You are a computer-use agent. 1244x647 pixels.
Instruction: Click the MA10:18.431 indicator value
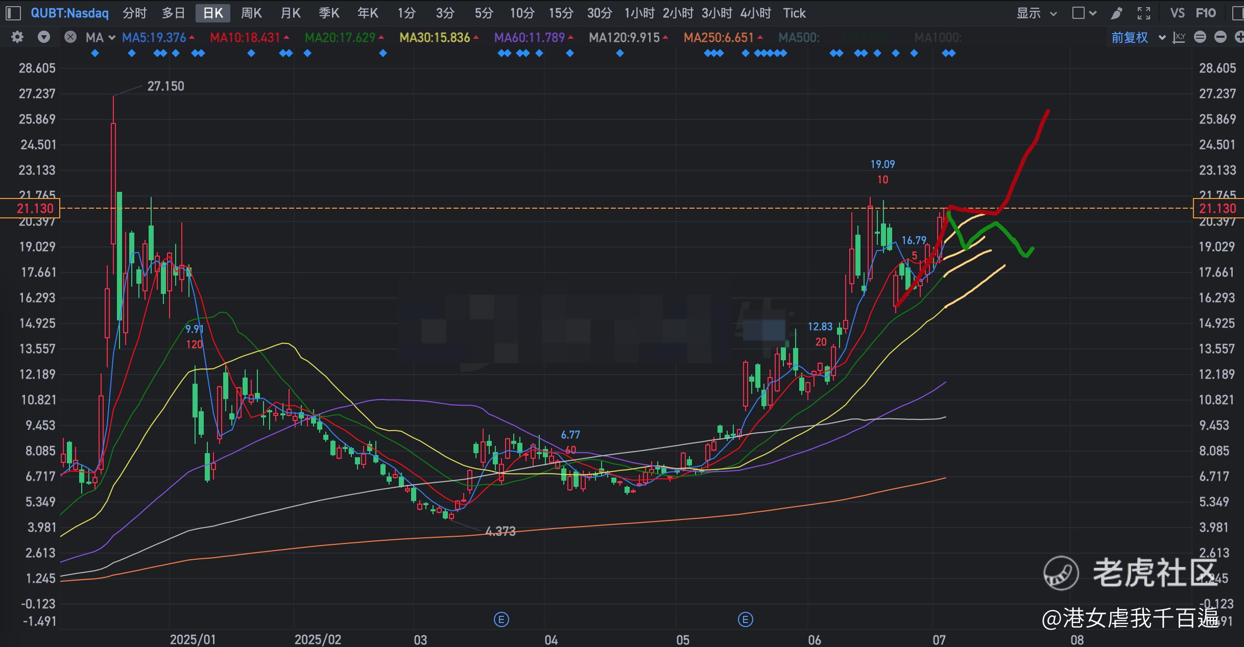(x=245, y=37)
